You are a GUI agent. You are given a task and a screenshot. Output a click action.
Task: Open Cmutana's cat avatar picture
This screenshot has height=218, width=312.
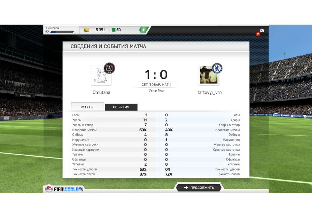click(x=101, y=75)
